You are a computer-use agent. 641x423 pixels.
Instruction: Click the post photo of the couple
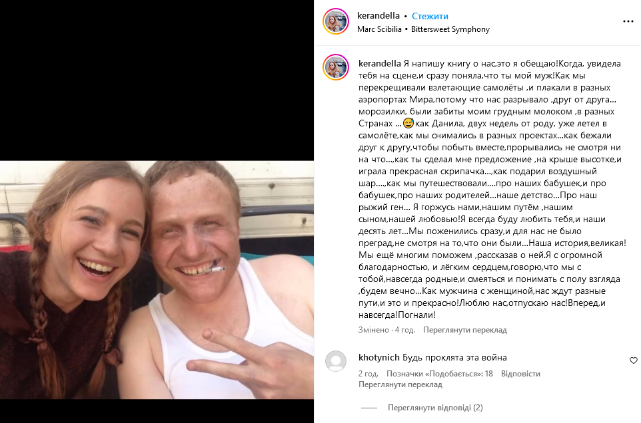(x=157, y=280)
